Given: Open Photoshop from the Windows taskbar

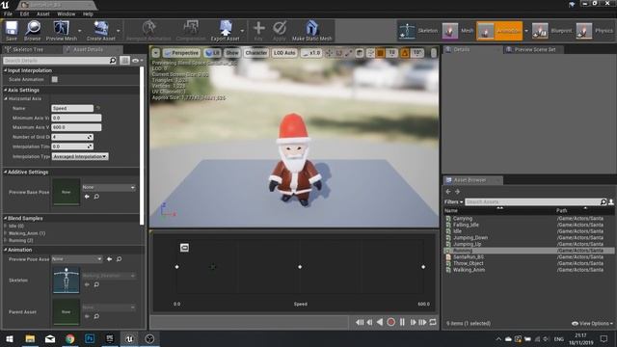Looking at the screenshot, I should (90, 338).
